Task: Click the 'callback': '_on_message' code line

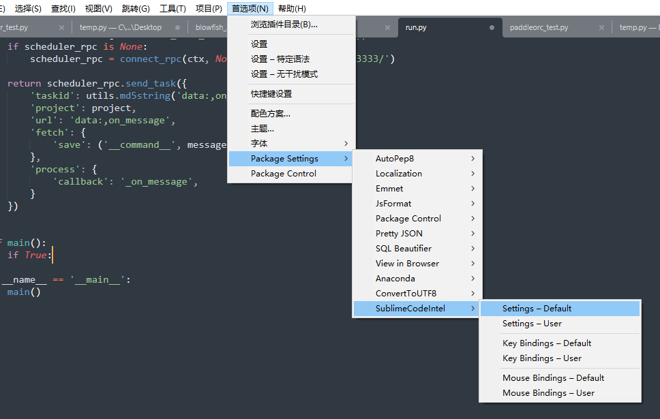Action: 125,182
